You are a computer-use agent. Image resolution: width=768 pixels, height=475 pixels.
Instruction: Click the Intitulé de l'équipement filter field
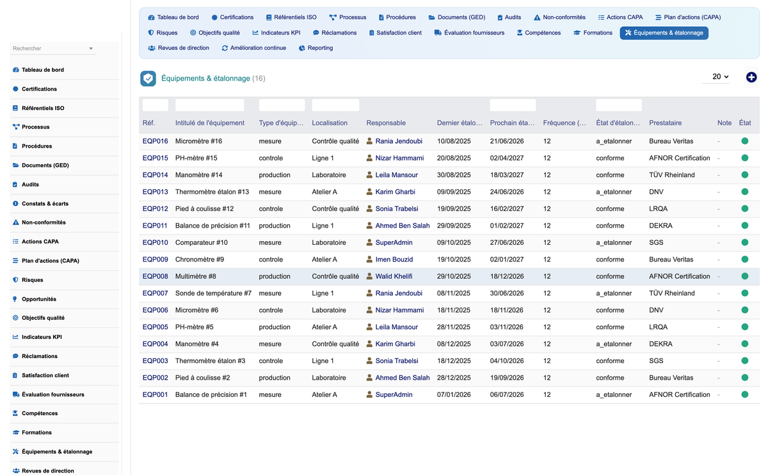(x=210, y=105)
